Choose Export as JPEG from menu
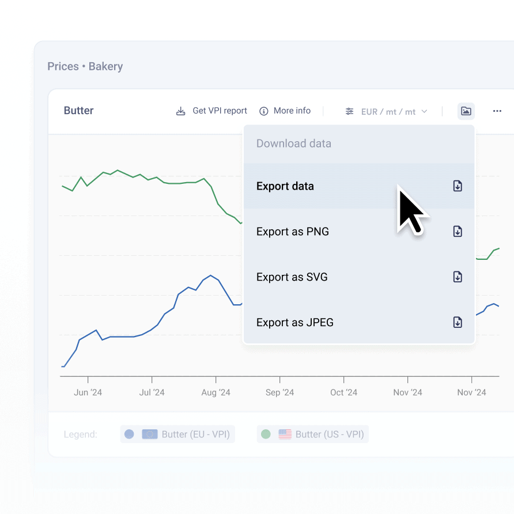Screen dimensions: 514x514 [294, 323]
